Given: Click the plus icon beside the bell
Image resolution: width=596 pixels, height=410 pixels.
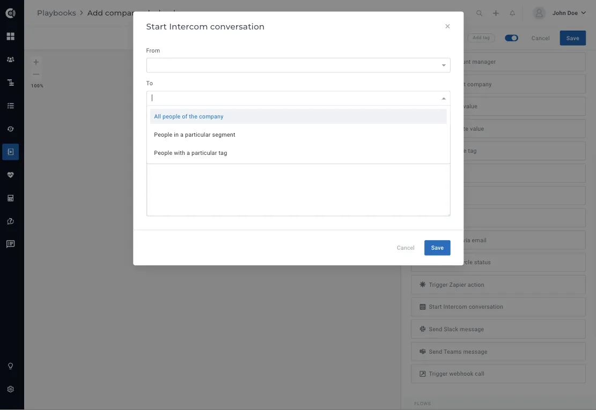Looking at the screenshot, I should tap(496, 13).
